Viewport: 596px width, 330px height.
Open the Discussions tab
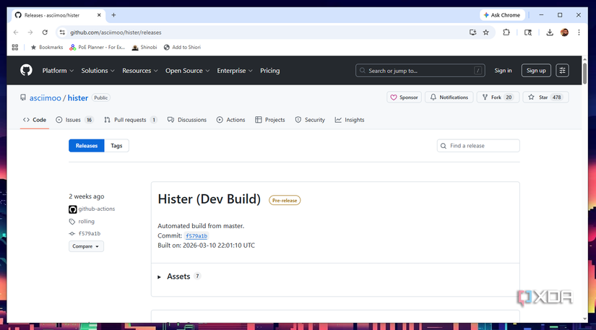click(187, 120)
